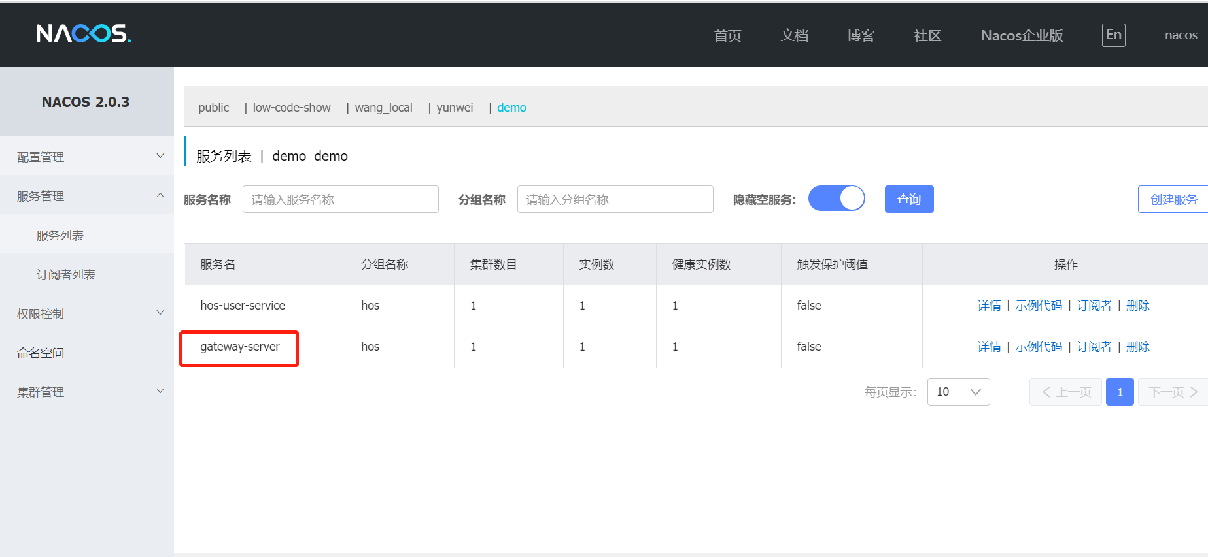Open 订阅者 for gateway-server
The image size is (1208, 557).
(x=1094, y=346)
